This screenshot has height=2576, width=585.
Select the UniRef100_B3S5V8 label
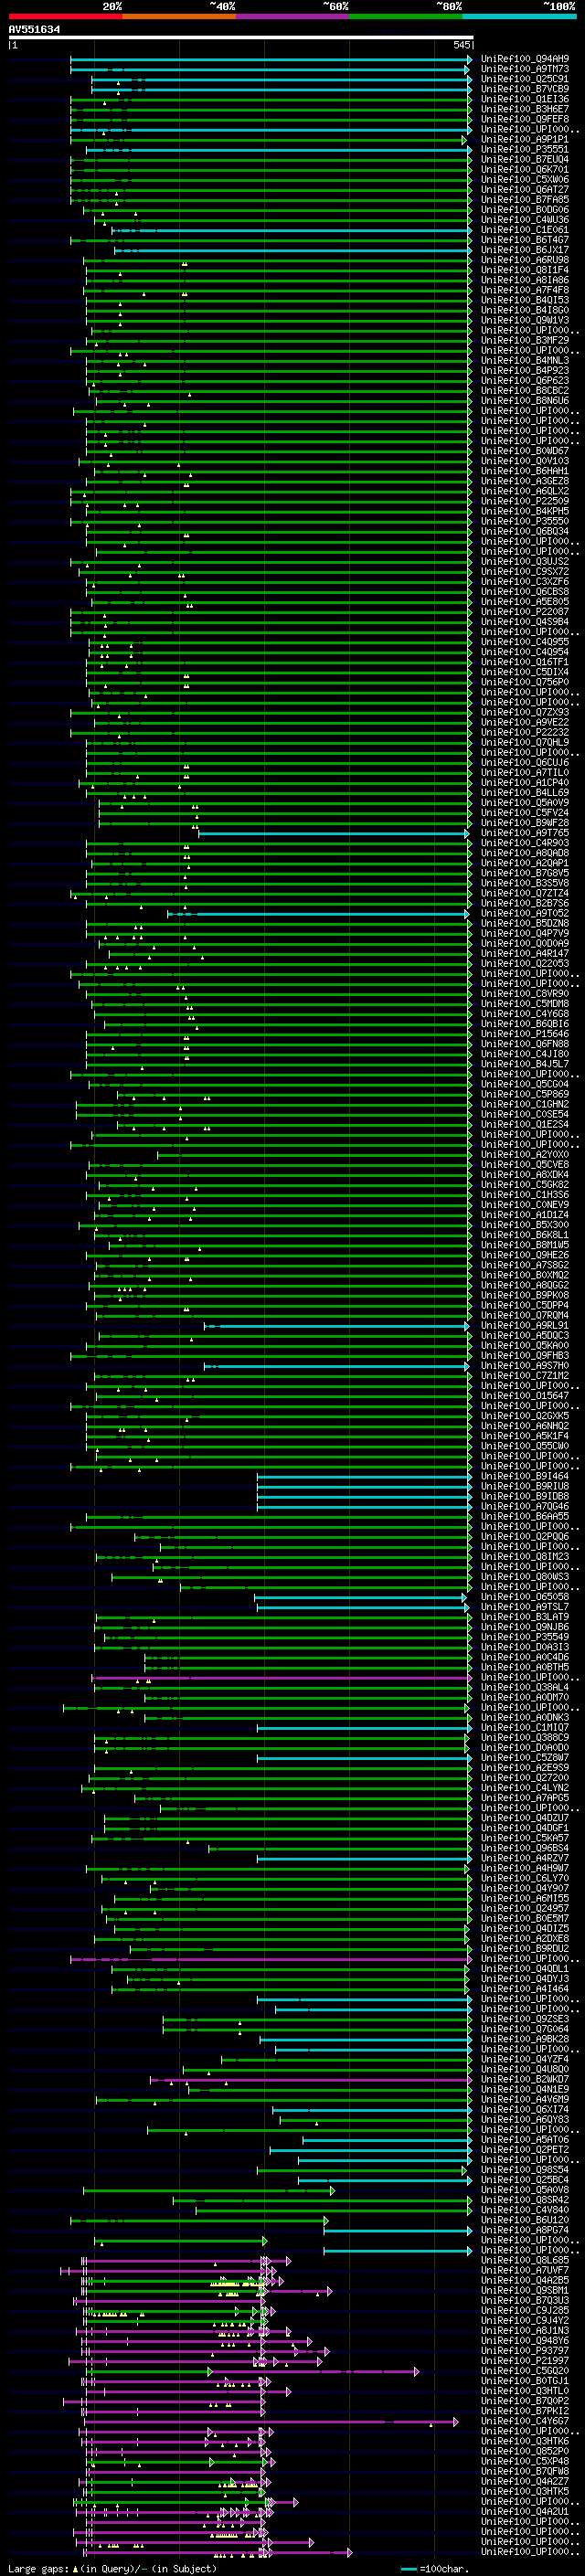click(x=525, y=883)
